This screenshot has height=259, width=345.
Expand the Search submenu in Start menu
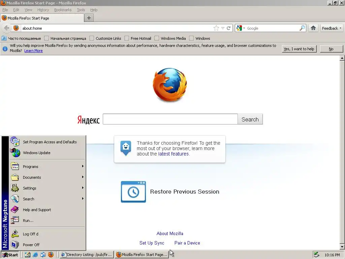click(47, 199)
